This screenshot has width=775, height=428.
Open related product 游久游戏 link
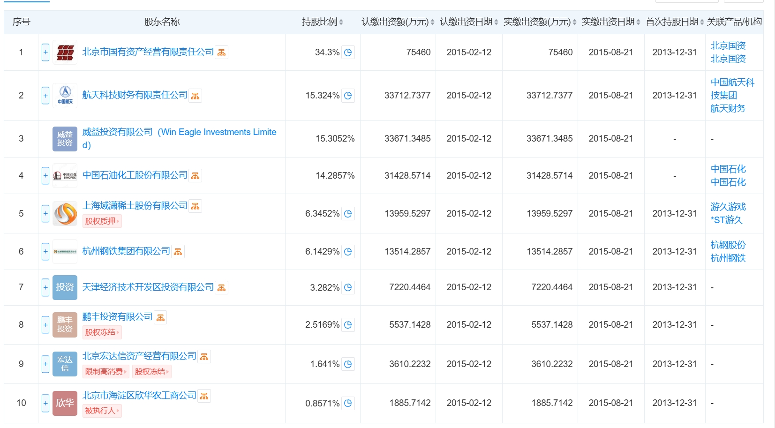(x=728, y=207)
